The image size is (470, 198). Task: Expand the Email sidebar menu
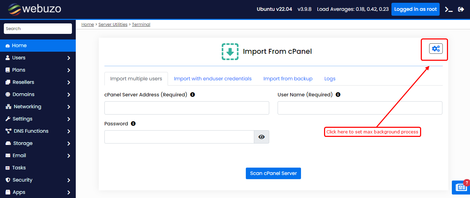[38, 155]
